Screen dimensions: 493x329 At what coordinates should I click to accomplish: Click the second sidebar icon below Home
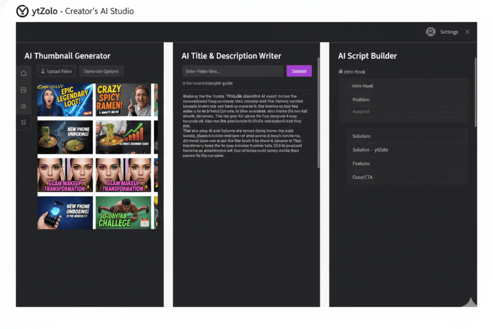24,90
